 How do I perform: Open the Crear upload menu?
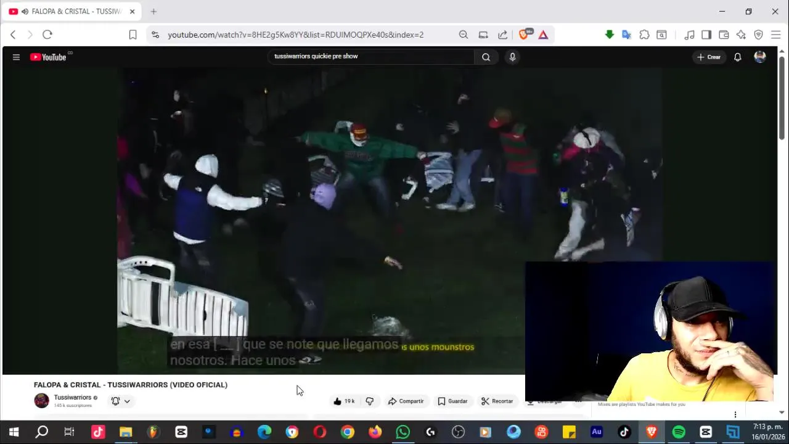(x=709, y=57)
